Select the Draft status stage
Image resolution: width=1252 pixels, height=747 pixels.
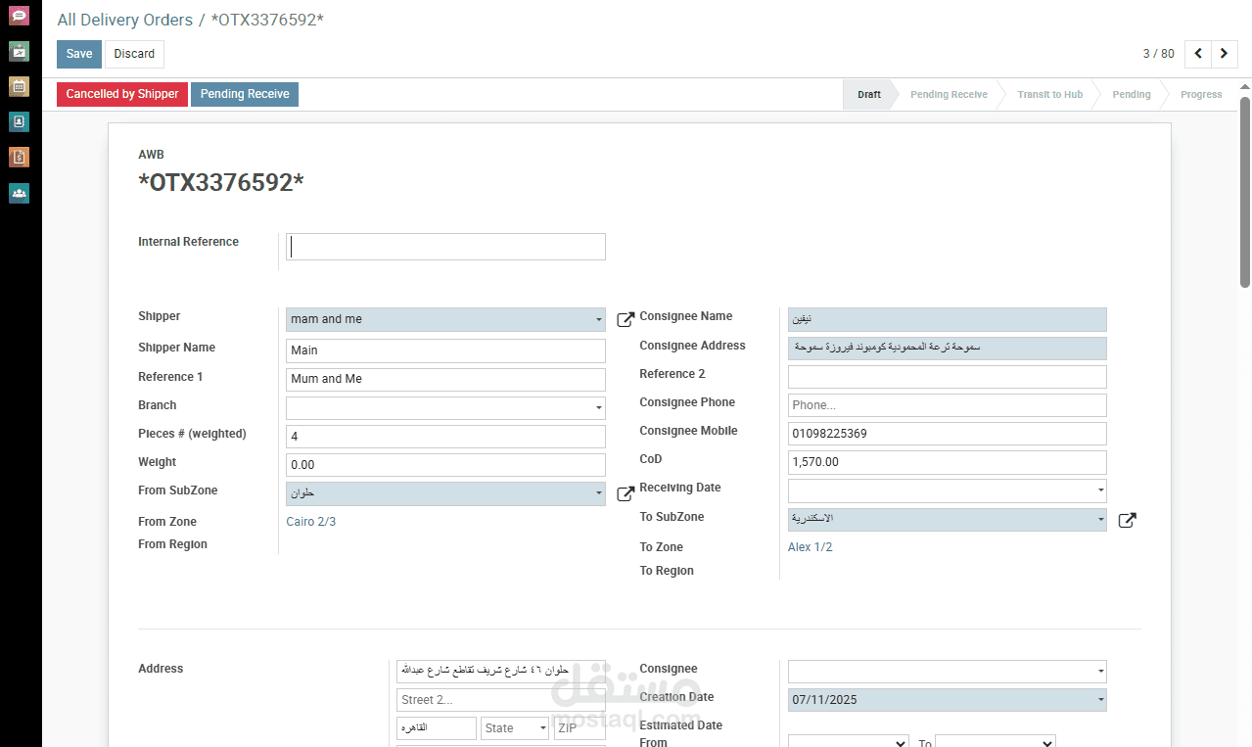[869, 95]
